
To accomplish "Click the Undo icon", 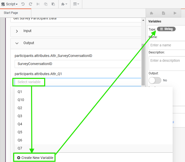I will click(x=23, y=4).
